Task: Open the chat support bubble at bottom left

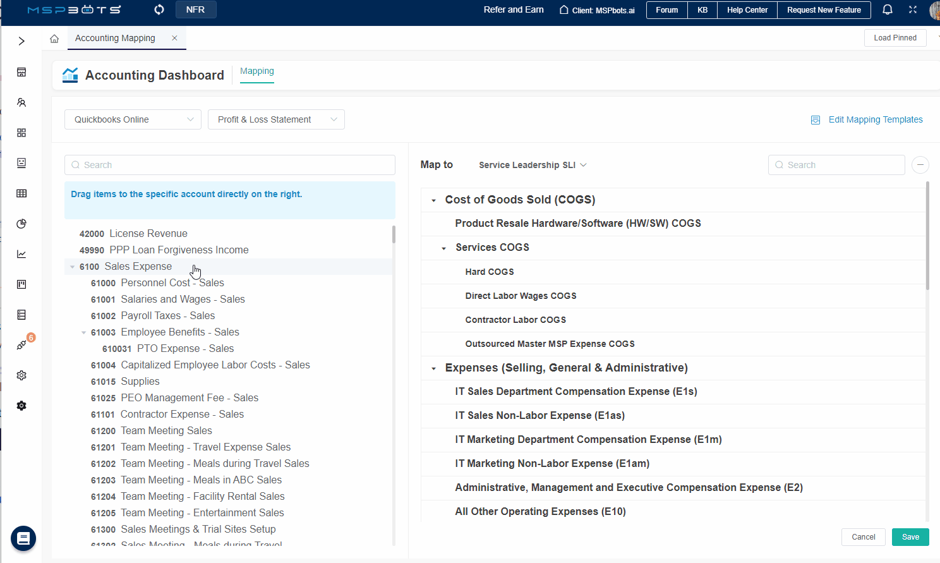Action: click(x=23, y=538)
